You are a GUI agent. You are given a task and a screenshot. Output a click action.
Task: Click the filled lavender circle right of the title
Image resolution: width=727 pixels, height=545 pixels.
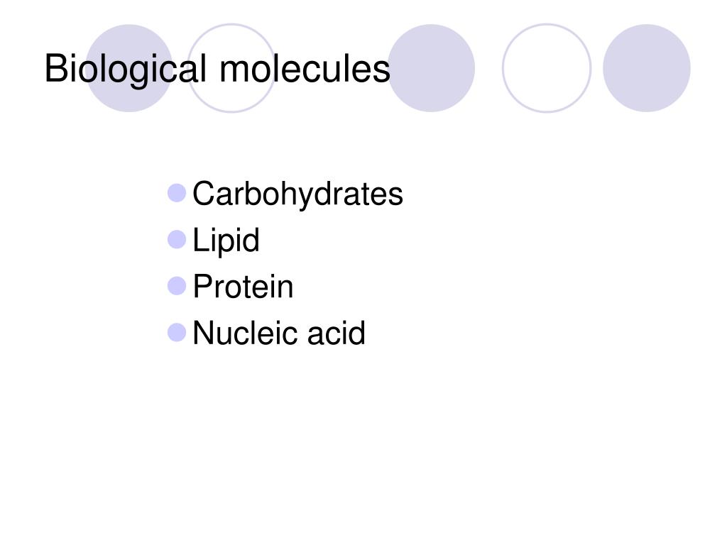pos(431,68)
